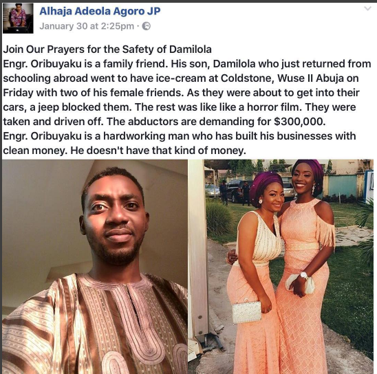Visit Alhaja Adeola Agoro JP profile name
Image resolution: width=377 pixels, height=374 pixels.
(x=100, y=11)
